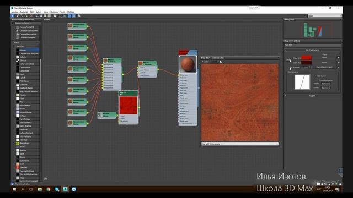
Task: Open the Select menu
Action: (39, 12)
